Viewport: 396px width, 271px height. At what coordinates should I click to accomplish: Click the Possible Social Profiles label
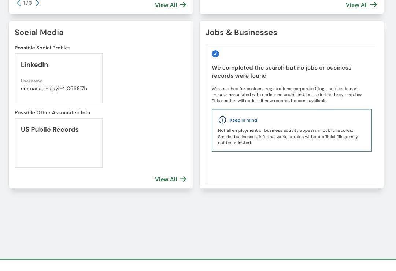pos(42,48)
